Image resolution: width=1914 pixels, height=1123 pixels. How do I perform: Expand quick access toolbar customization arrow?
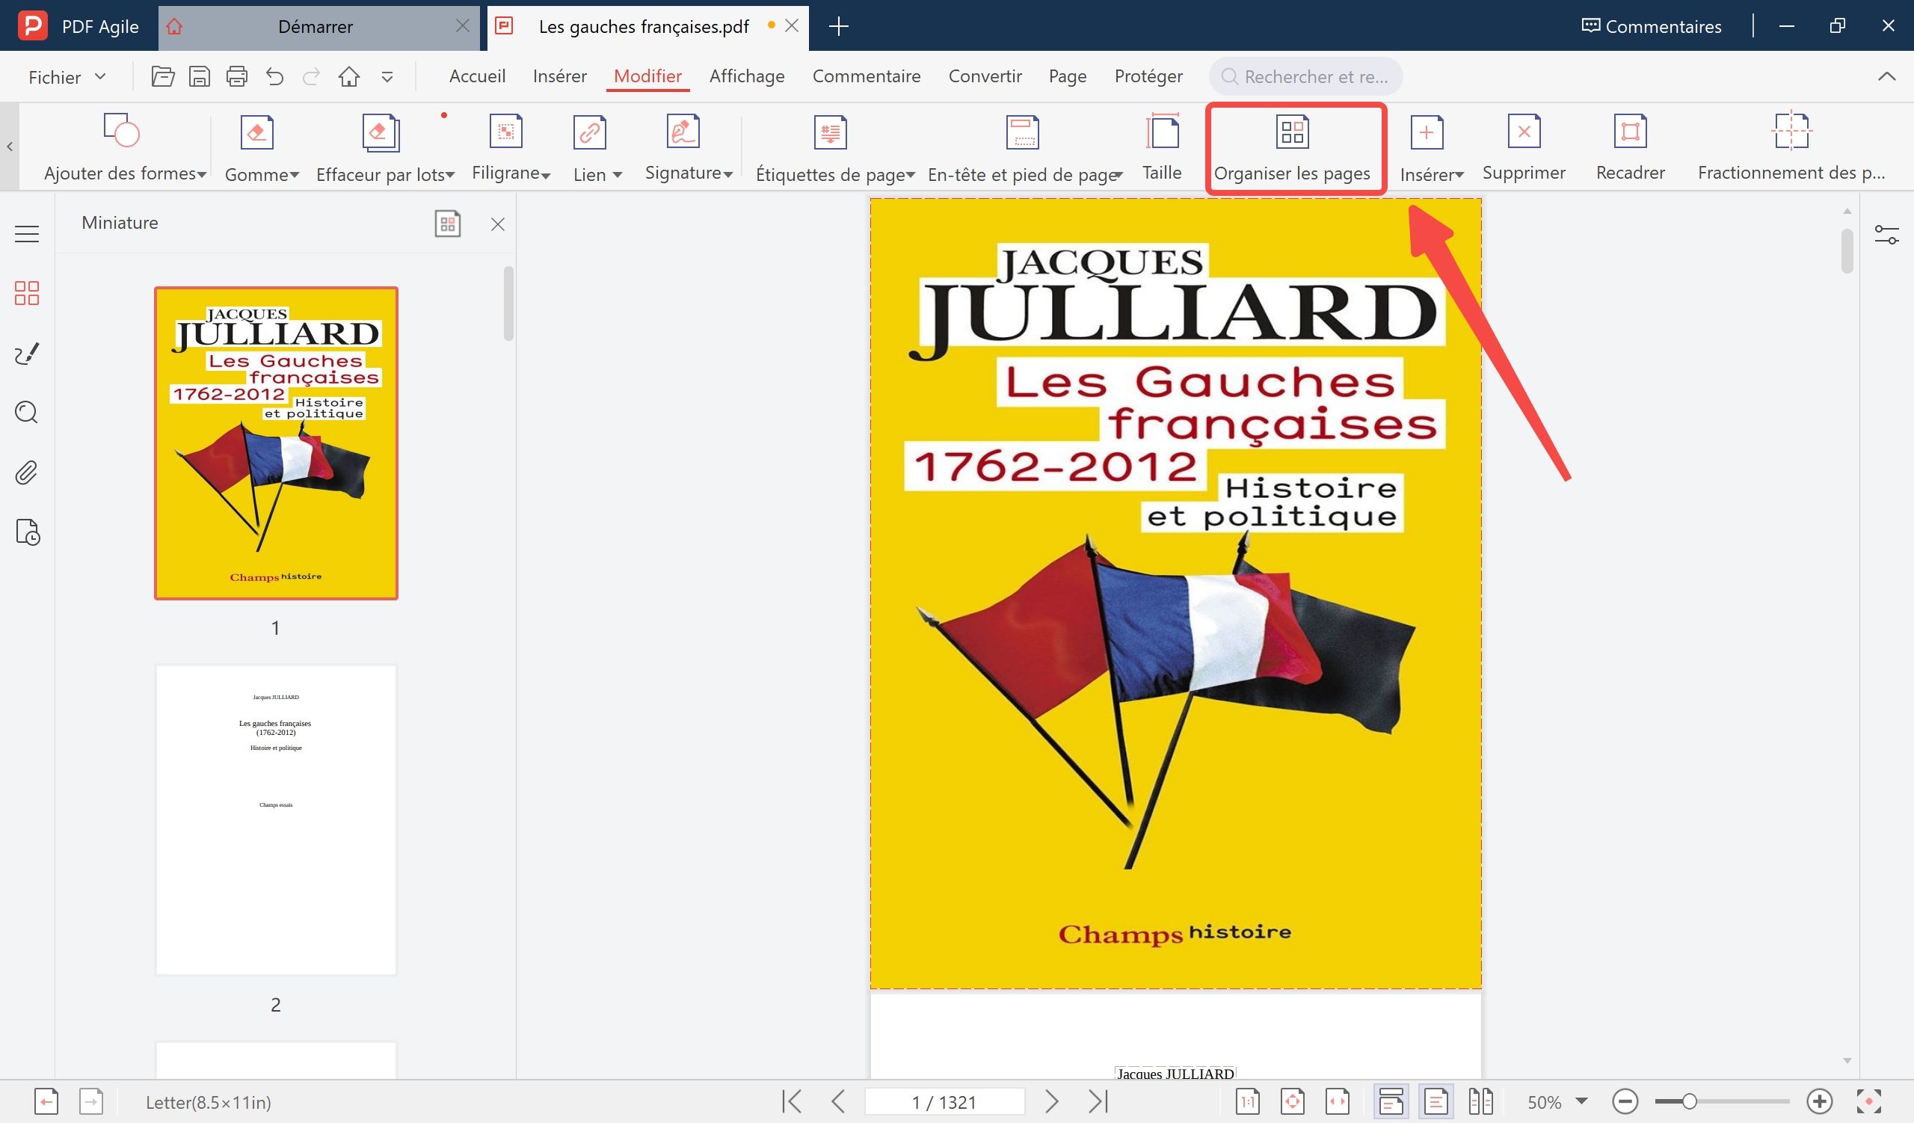pos(387,77)
